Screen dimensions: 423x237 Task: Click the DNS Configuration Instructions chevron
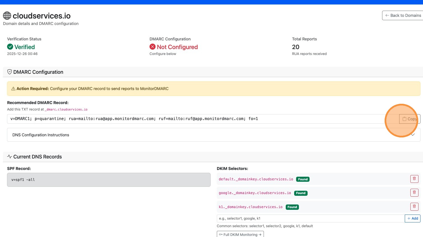(x=413, y=135)
